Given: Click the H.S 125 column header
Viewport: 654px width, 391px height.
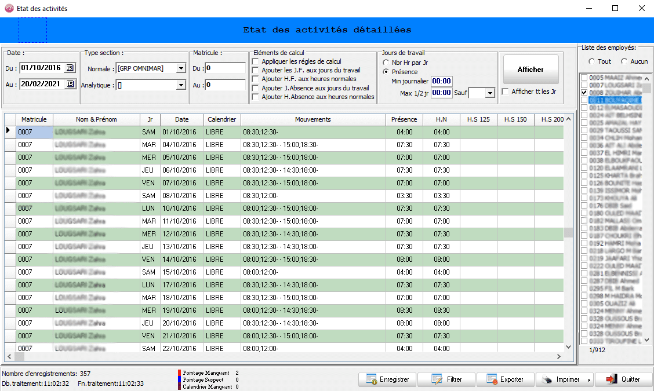Looking at the screenshot, I should click(x=478, y=119).
